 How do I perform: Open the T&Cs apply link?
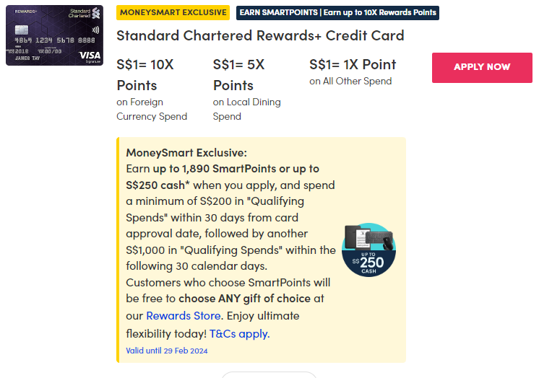click(x=238, y=334)
